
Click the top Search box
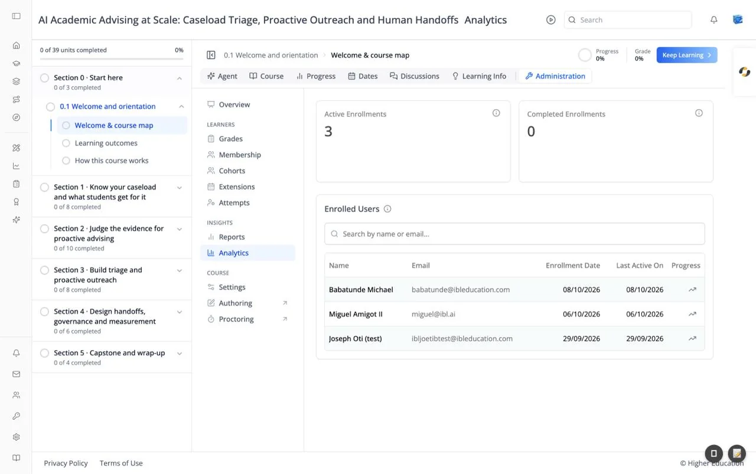[628, 19]
